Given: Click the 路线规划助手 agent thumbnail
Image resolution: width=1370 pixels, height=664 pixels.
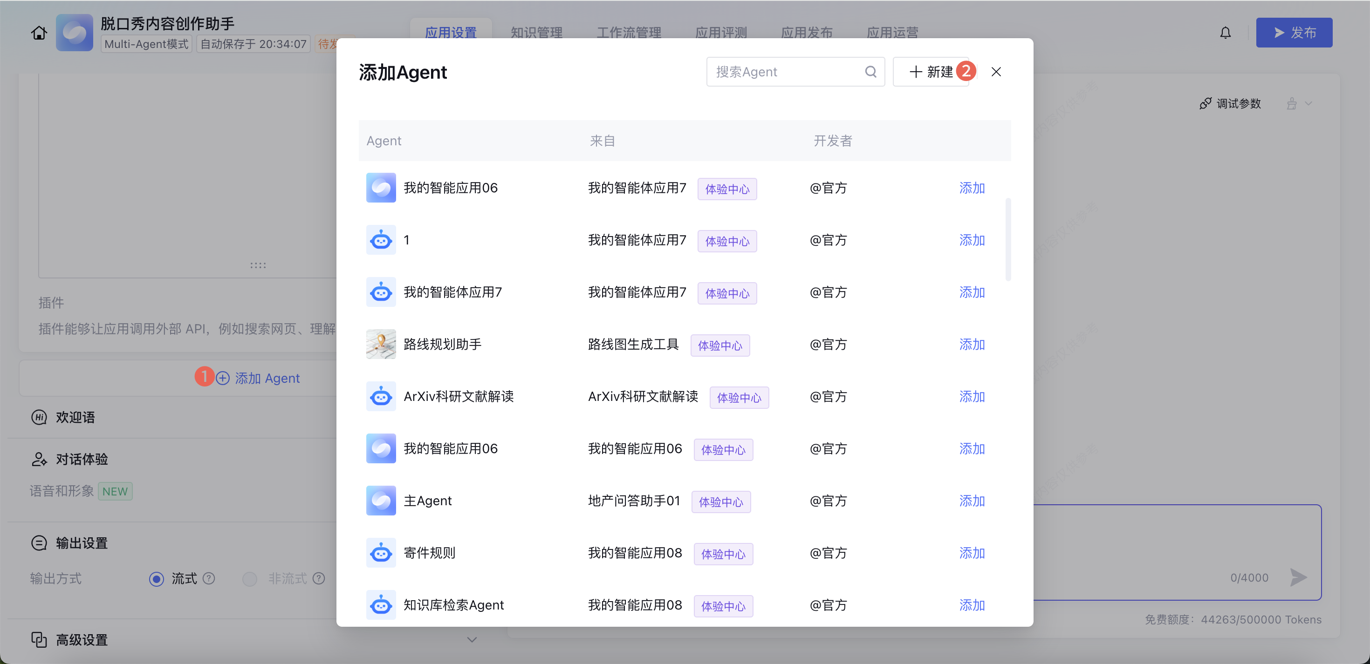Looking at the screenshot, I should click(381, 344).
